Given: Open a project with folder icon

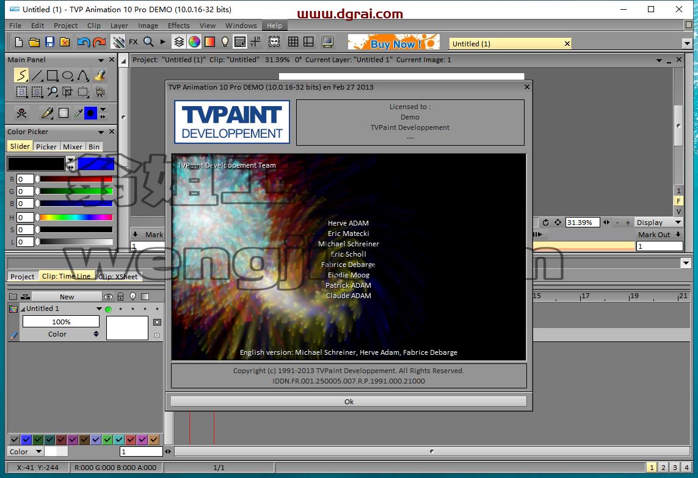Looking at the screenshot, I should 34,42.
